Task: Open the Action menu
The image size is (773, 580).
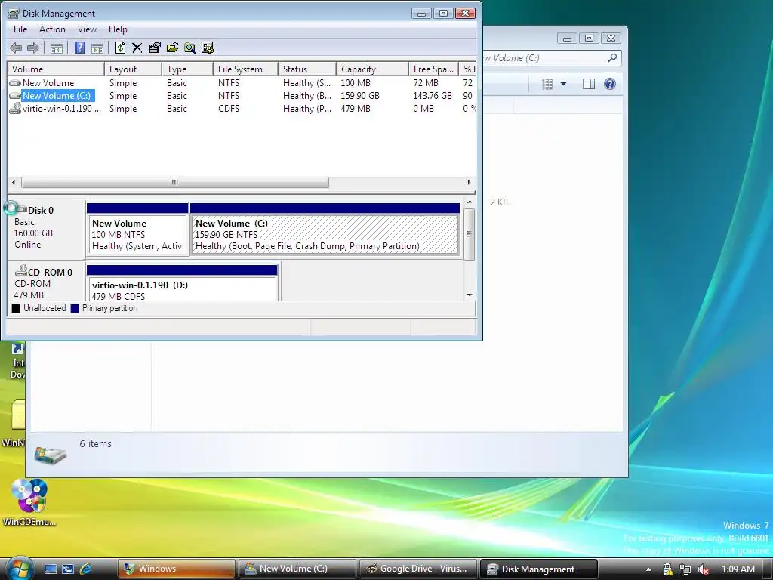Action: (52, 29)
